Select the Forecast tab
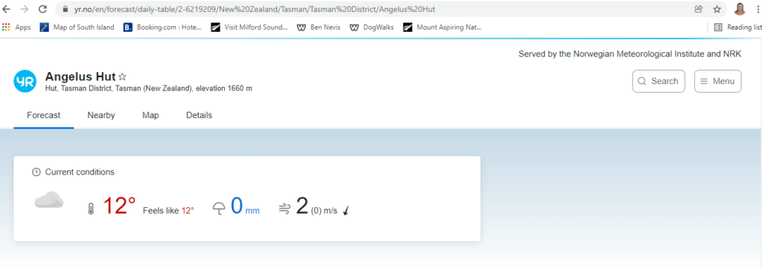 [44, 115]
